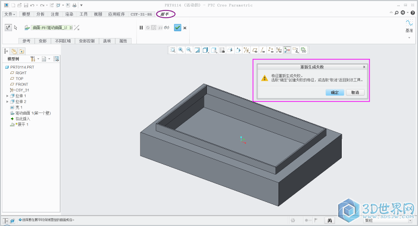Toggle datum point display icon
This screenshot has width=418, height=226.
tap(271, 50)
